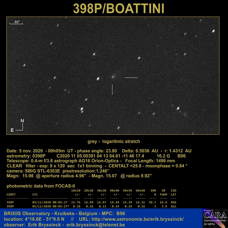Screen dimensions: 228x228
Task: Click the bright star just left of comet
Action: [98, 79]
